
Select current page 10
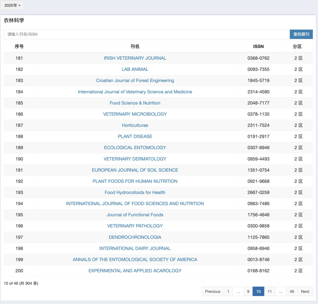(259, 291)
